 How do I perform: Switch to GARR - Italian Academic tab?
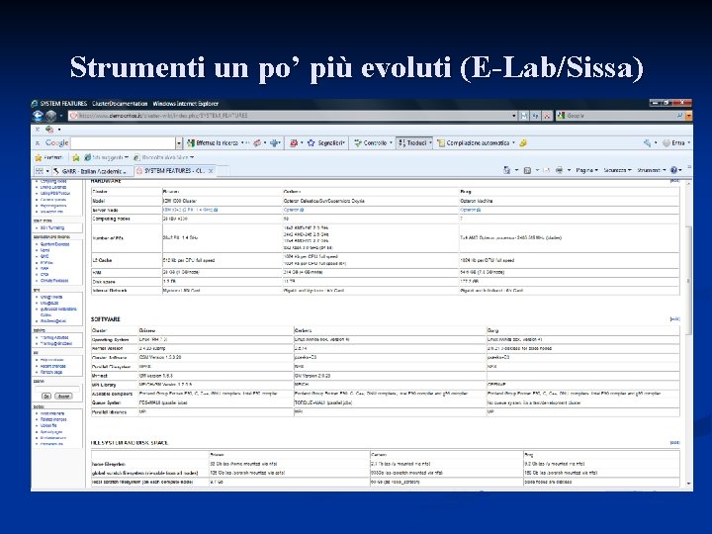pos(92,171)
